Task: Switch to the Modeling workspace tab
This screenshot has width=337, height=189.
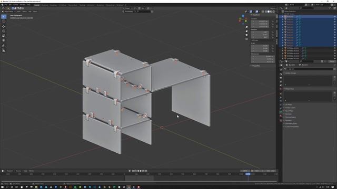Action: point(45,5)
